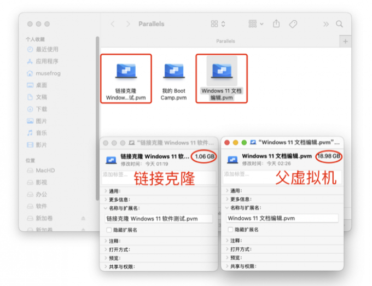Minimize the Windows 11 文档编辑 info window
Screen dimensions: 372x286
[236, 143]
